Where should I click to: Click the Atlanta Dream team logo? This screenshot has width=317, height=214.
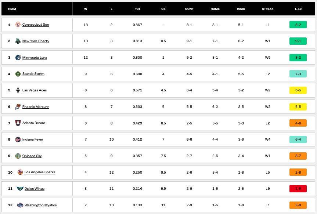(18, 123)
